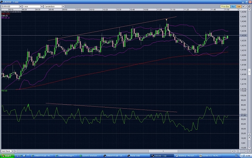Viewport: 252px width, 158px height.
Task: Click the system tray clock
Action: [x=248, y=156]
